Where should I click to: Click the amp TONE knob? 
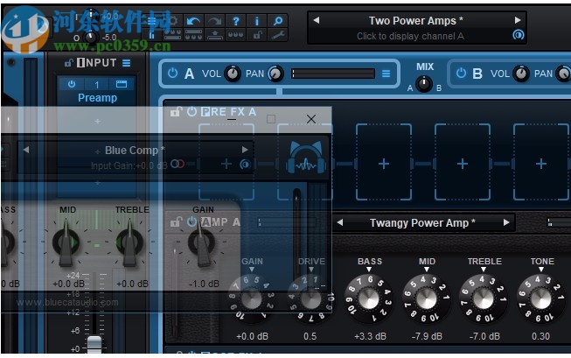pyautogui.click(x=541, y=299)
